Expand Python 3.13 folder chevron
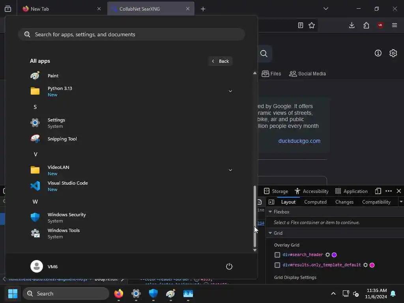The width and height of the screenshot is (404, 303). (x=230, y=91)
